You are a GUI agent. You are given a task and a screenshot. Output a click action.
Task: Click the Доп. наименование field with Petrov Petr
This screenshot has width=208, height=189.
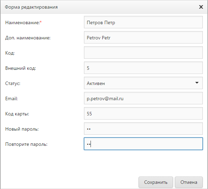[143, 38]
